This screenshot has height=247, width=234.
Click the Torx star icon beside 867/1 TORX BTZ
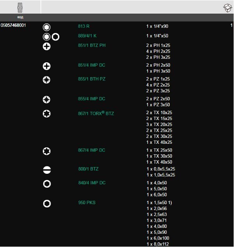coord(47,114)
